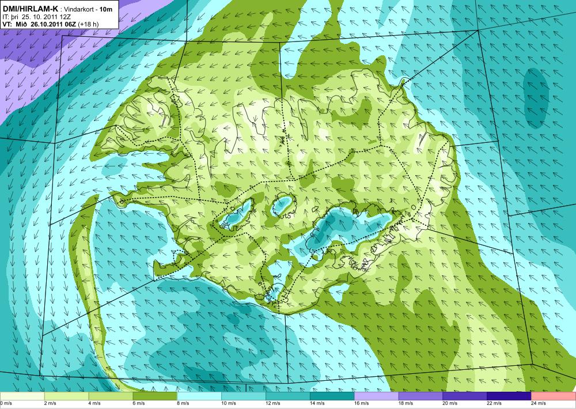Choose the pink swatch above 24 m/s

[554, 396]
